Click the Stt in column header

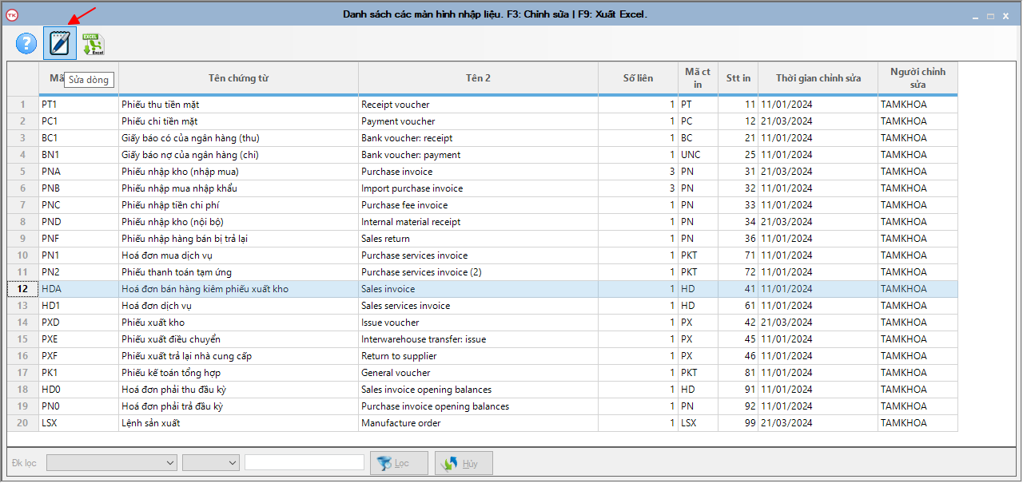tap(738, 78)
